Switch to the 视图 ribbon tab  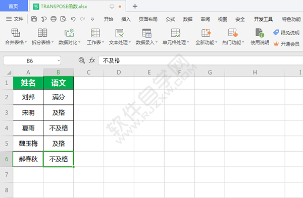point(223,19)
